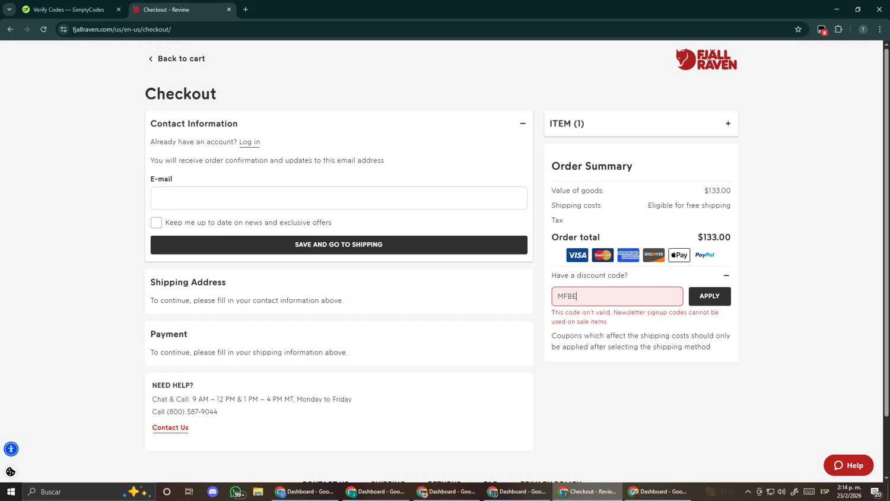Click the Order total $133.00 value

pyautogui.click(x=714, y=237)
